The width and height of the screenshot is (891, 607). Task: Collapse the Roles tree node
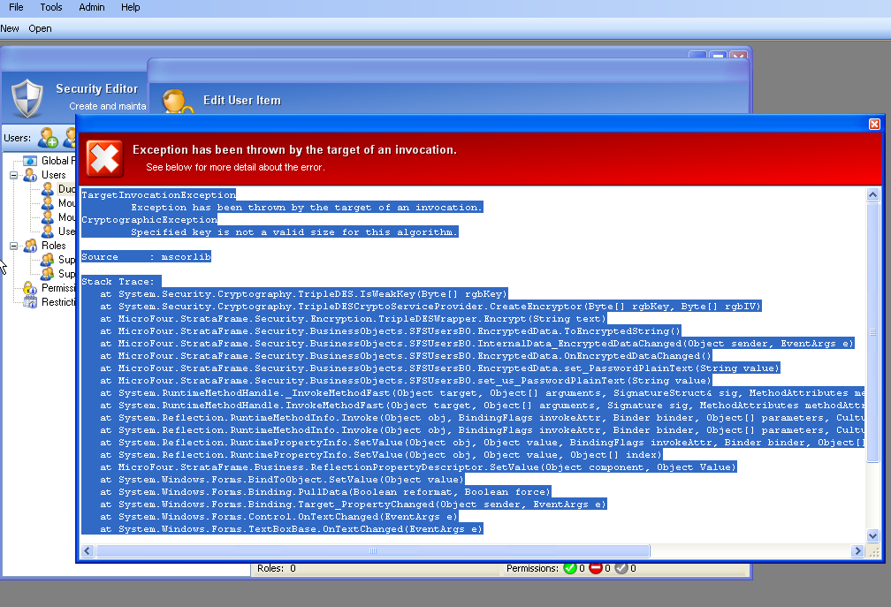pyautogui.click(x=14, y=246)
